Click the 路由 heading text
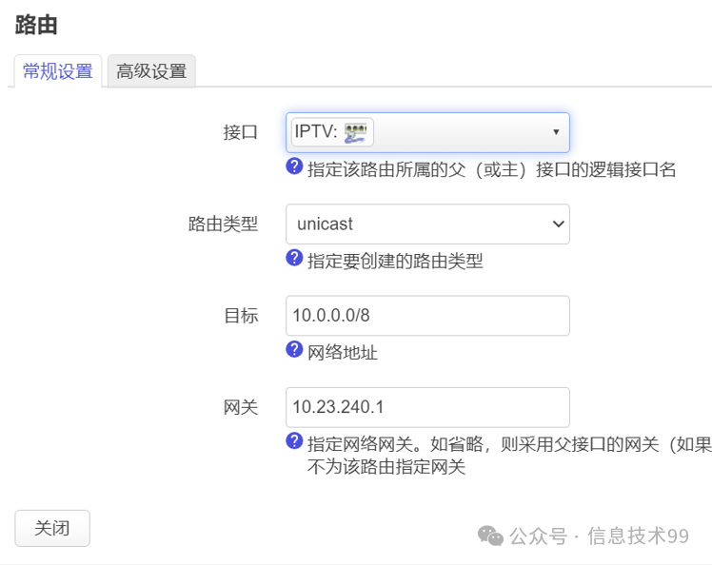The width and height of the screenshot is (712, 565). (36, 25)
